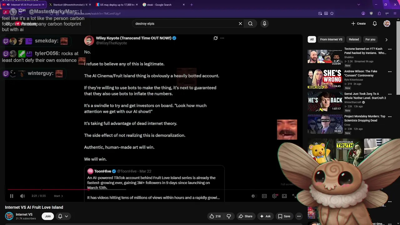
Task: Open options menu for Project Mondaloy video
Action: pyautogui.click(x=390, y=117)
